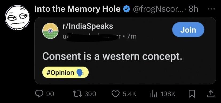
Task: Open the post title Consent is a western concept
Action: pyautogui.click(x=112, y=56)
